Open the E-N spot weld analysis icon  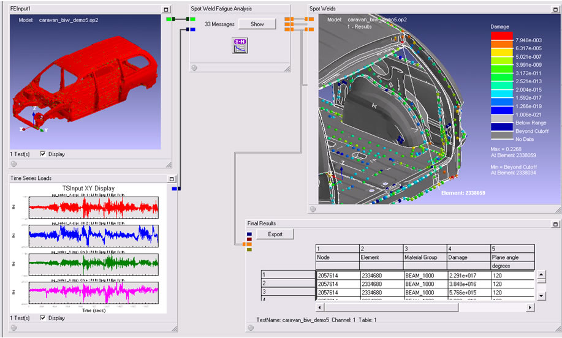point(240,45)
